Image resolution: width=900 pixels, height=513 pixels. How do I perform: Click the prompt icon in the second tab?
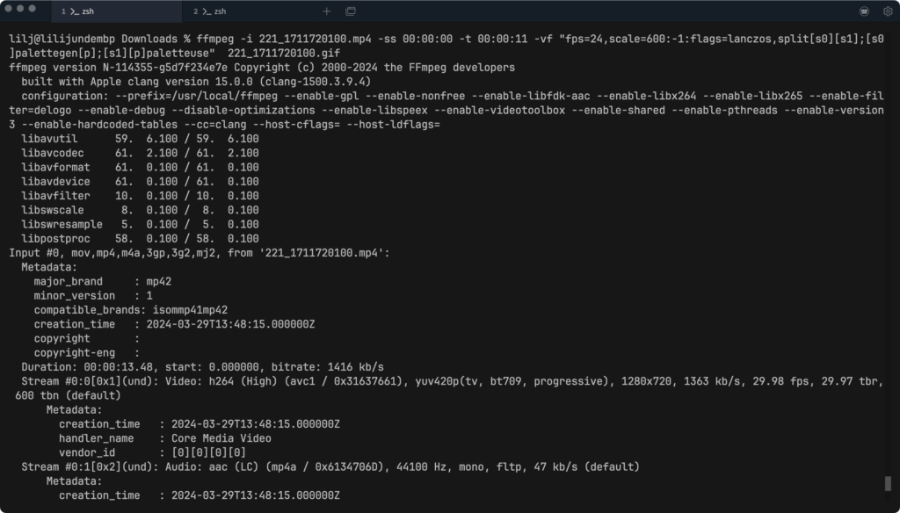pos(207,11)
